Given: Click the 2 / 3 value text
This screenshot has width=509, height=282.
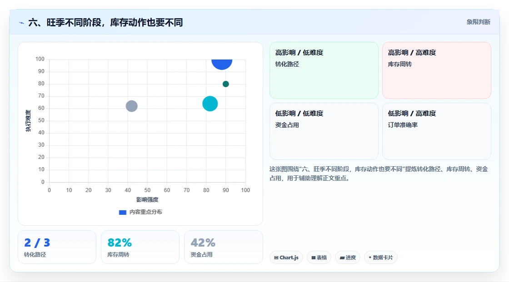Looking at the screenshot, I should [37, 242].
